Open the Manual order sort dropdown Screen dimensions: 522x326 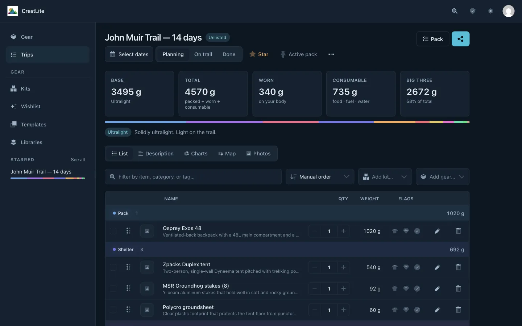click(320, 177)
